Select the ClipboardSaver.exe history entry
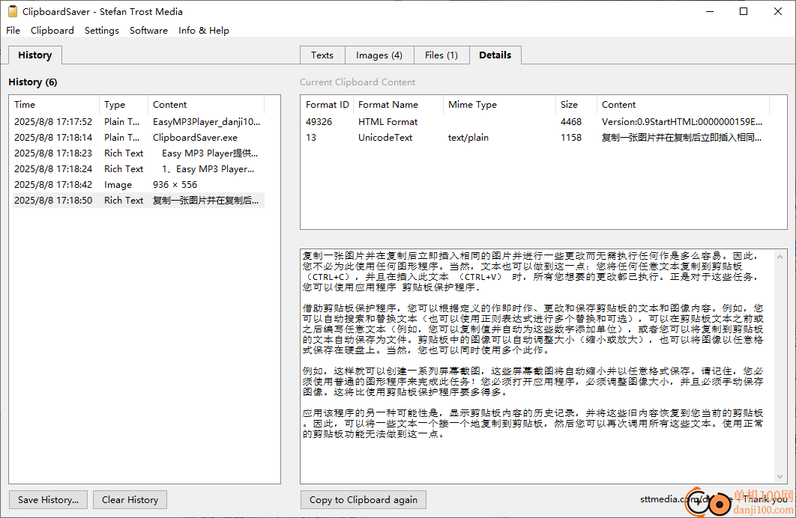Viewport: 796px width, 518px height. pyautogui.click(x=138, y=137)
